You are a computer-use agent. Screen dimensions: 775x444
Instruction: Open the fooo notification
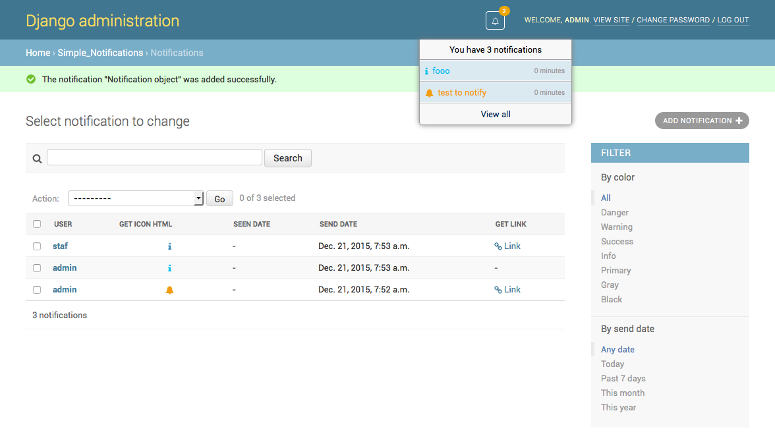(496, 70)
